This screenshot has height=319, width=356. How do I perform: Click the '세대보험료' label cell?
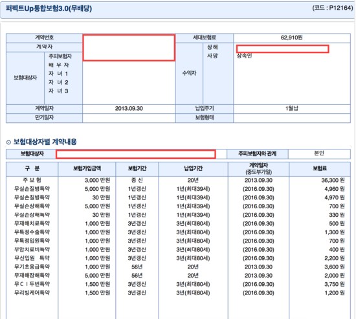205,38
